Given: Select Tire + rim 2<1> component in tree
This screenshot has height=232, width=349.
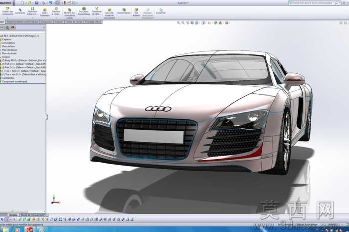Looking at the screenshot, I should pos(23,74).
